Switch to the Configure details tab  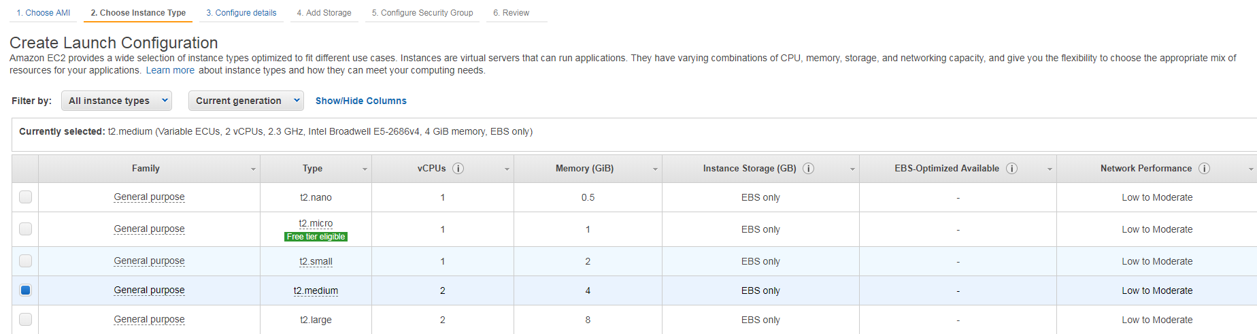pyautogui.click(x=241, y=13)
